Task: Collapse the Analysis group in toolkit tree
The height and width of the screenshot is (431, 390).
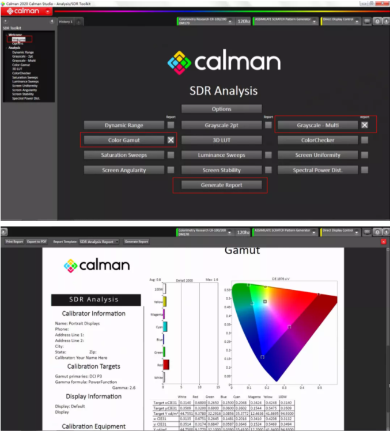Action: tap(6, 48)
